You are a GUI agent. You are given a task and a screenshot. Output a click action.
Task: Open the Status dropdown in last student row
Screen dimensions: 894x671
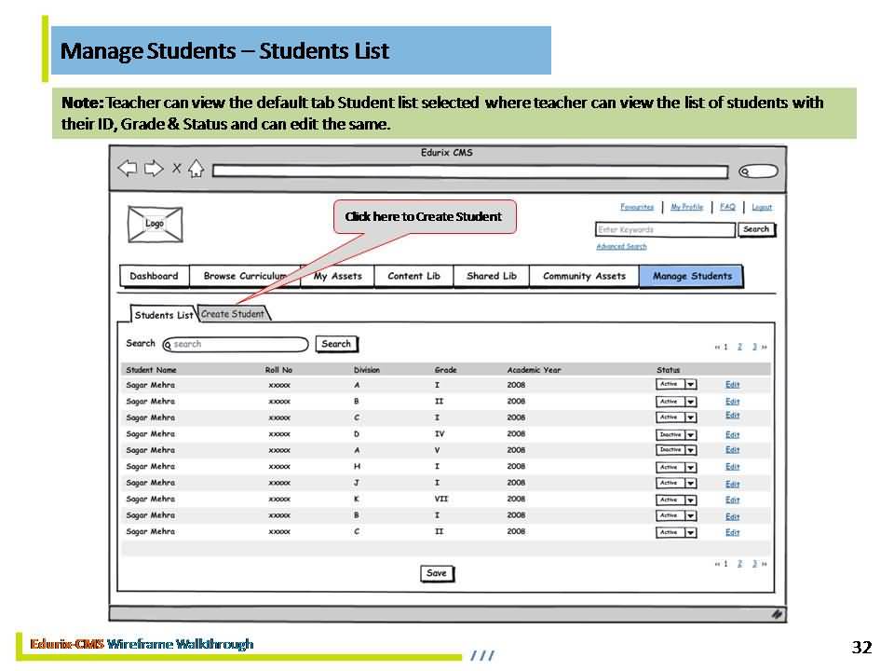click(690, 532)
